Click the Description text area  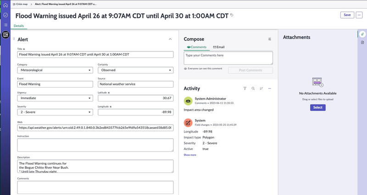95,166
